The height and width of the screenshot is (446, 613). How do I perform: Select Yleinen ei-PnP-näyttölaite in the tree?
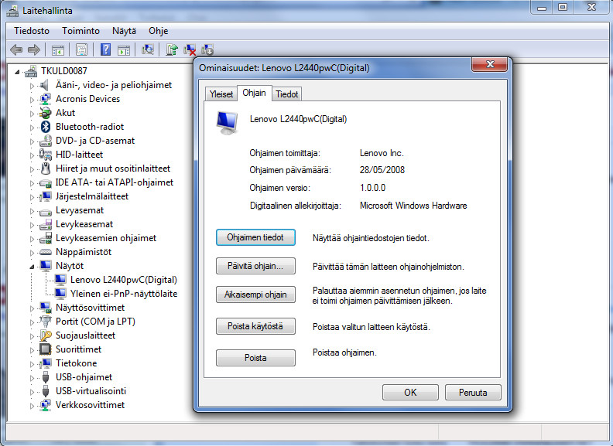(x=124, y=294)
